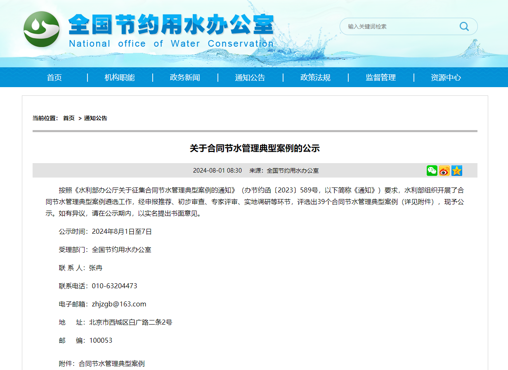Screen dimensions: 508x370
Task: Click the email address zhjzgb@163.com
Action: click(119, 304)
